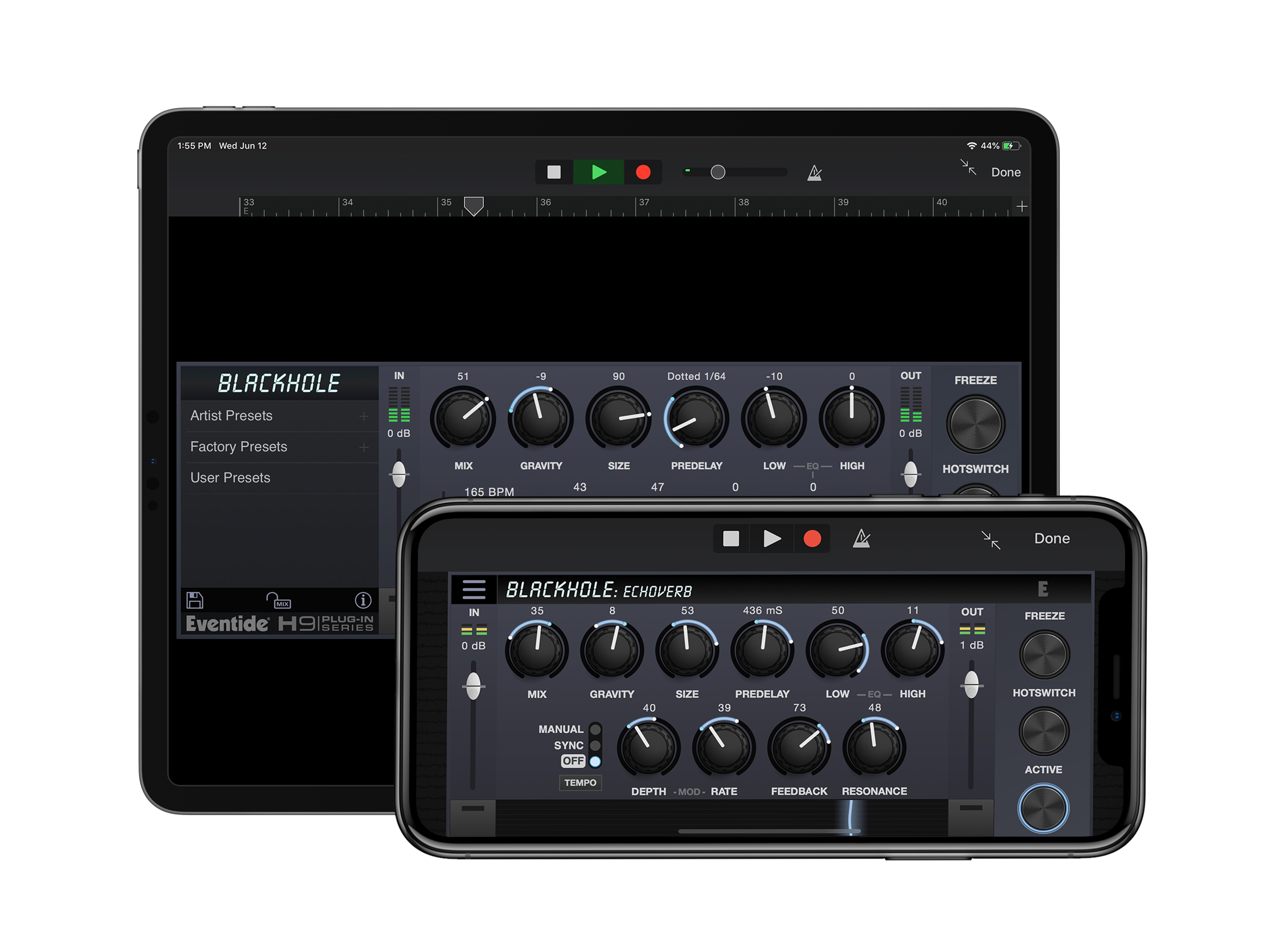Click bar 38 on the timeline ruler
The image size is (1267, 950).
[x=743, y=202]
